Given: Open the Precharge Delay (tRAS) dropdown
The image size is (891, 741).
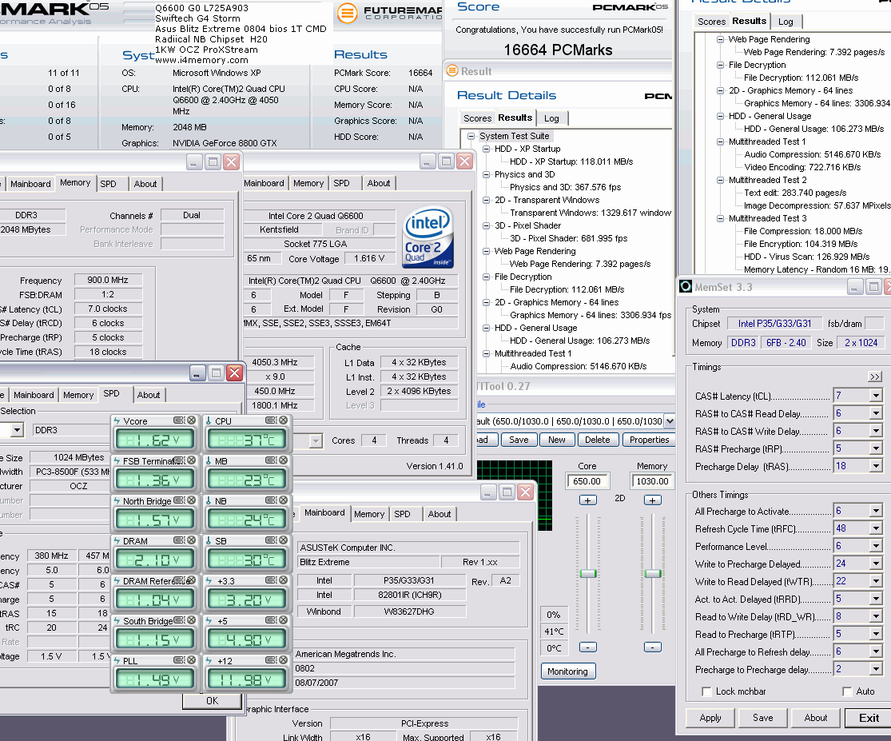Looking at the screenshot, I should coord(876,466).
